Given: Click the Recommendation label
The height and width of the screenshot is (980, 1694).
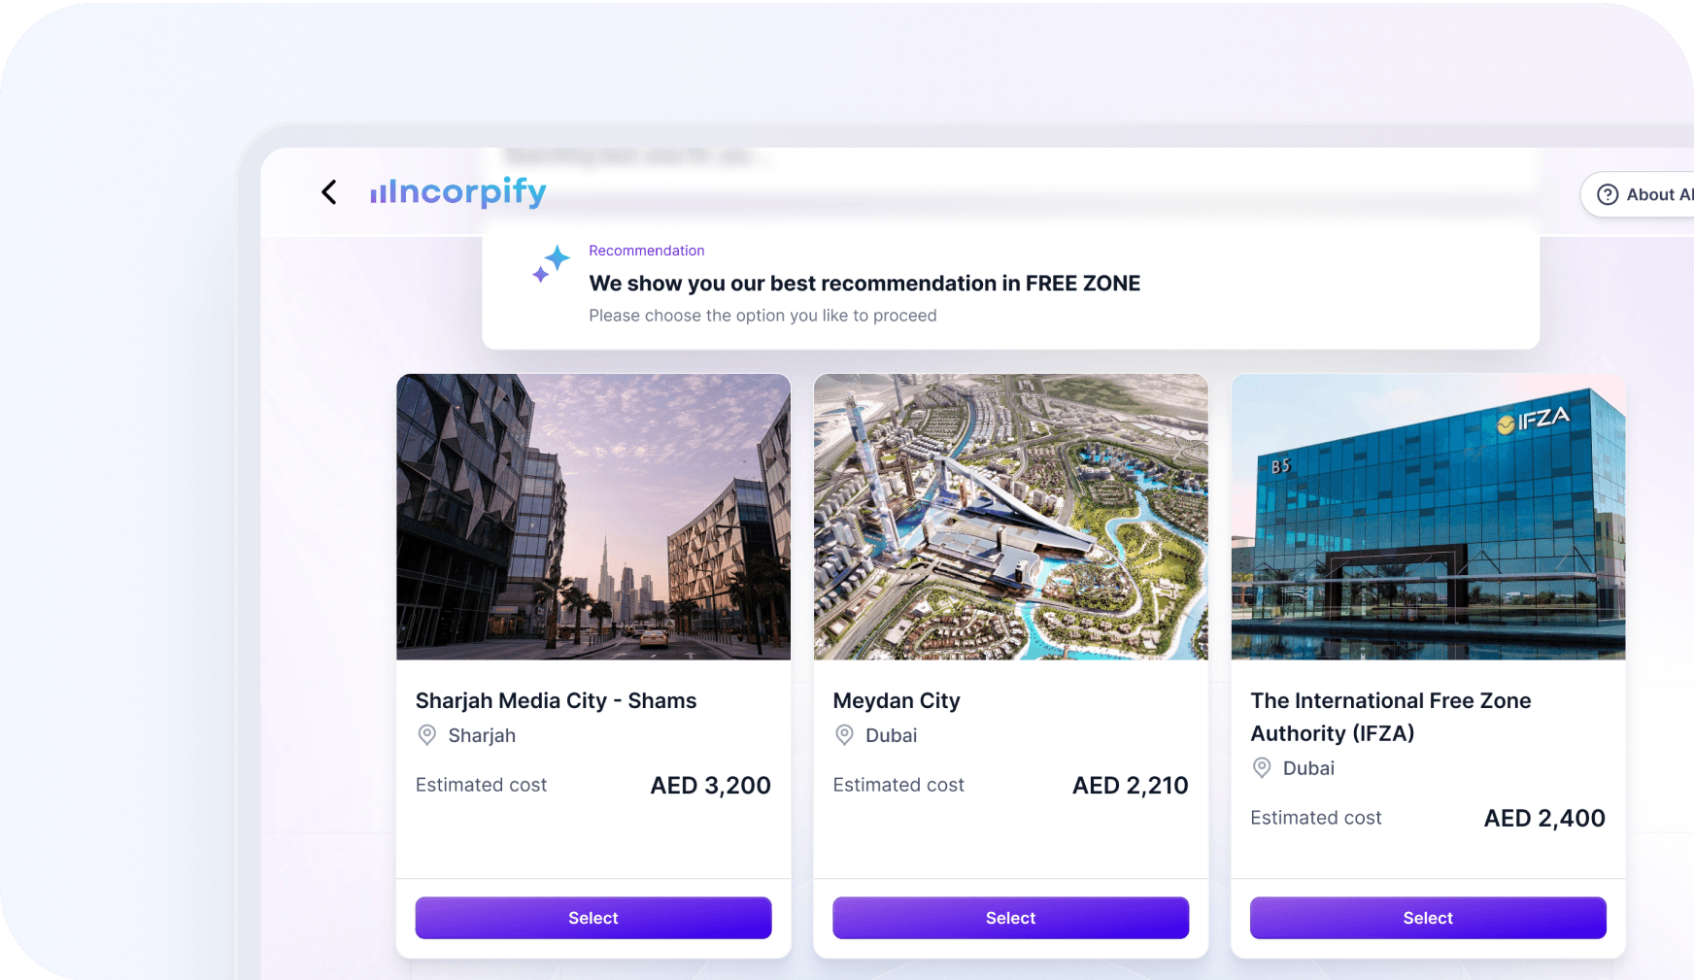Looking at the screenshot, I should tap(646, 251).
